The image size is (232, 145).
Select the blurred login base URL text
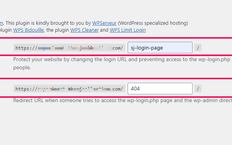[69, 48]
